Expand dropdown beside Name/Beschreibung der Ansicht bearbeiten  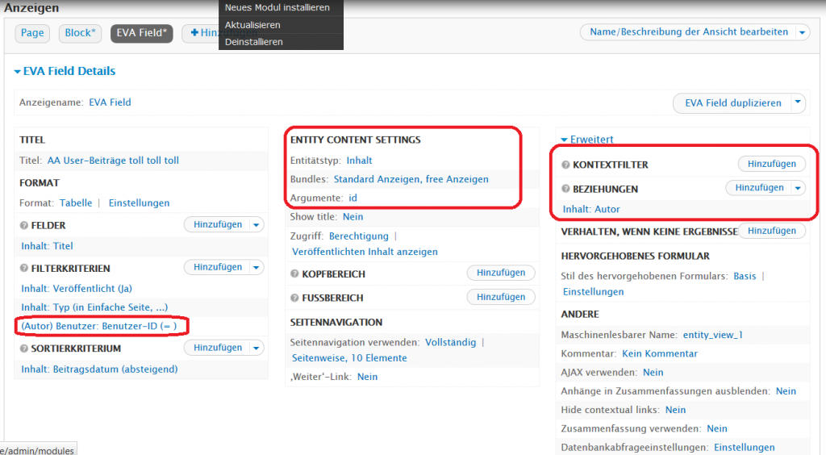point(802,32)
